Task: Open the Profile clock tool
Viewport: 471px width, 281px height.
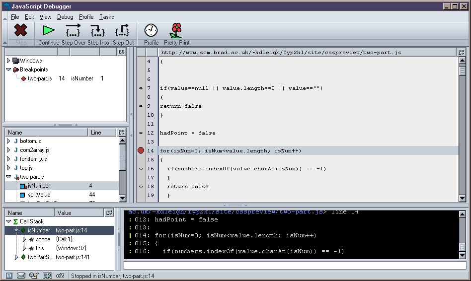Action: click(x=151, y=34)
